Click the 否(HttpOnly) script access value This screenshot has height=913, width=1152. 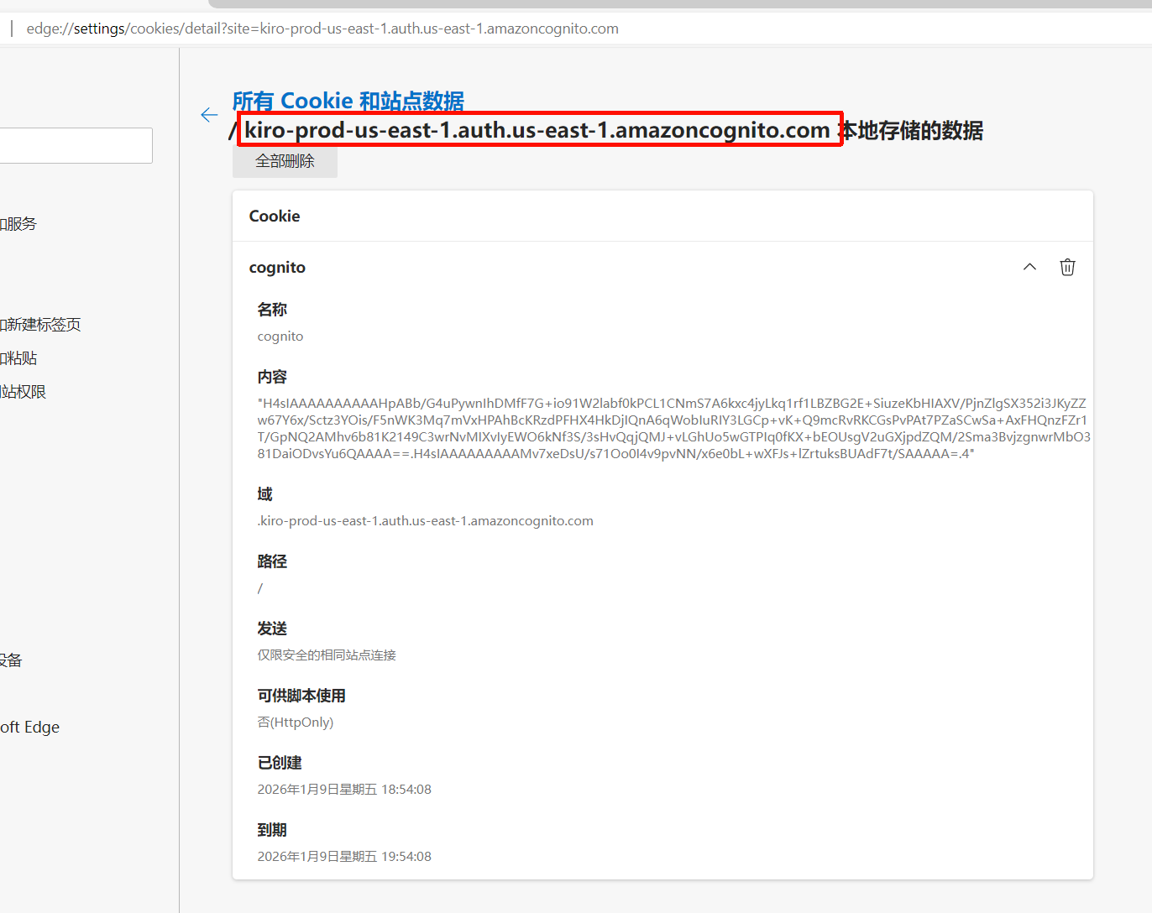[x=296, y=723]
